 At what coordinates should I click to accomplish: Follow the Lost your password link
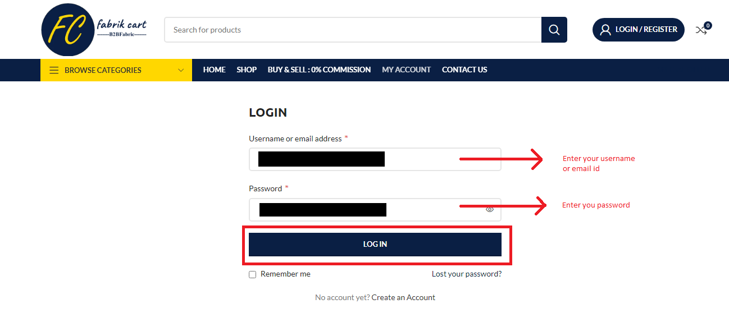click(467, 274)
